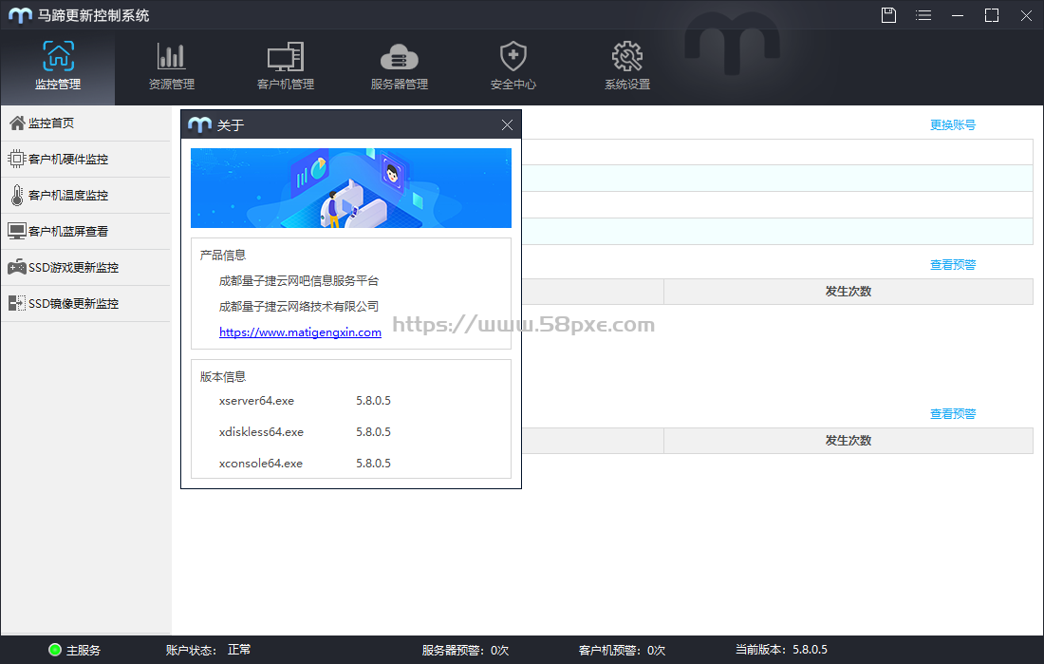1044x664 pixels.
Task: Minimize the main window
Action: click(x=958, y=14)
